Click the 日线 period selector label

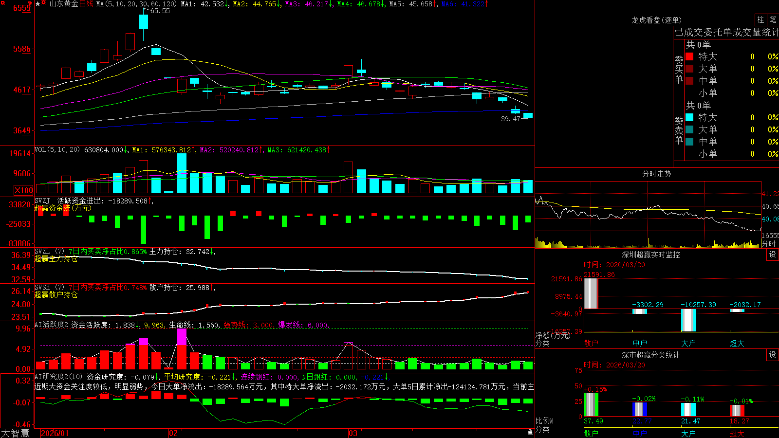(86, 4)
